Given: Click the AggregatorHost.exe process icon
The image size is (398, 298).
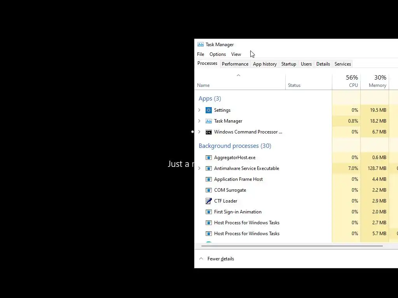Looking at the screenshot, I should pyautogui.click(x=209, y=158).
